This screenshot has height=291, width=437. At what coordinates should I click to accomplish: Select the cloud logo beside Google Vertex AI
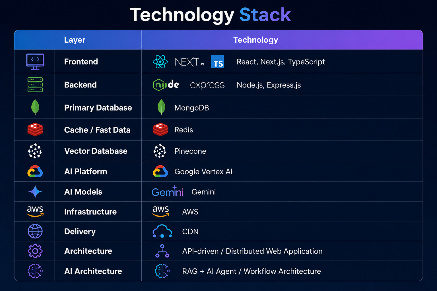pos(160,171)
